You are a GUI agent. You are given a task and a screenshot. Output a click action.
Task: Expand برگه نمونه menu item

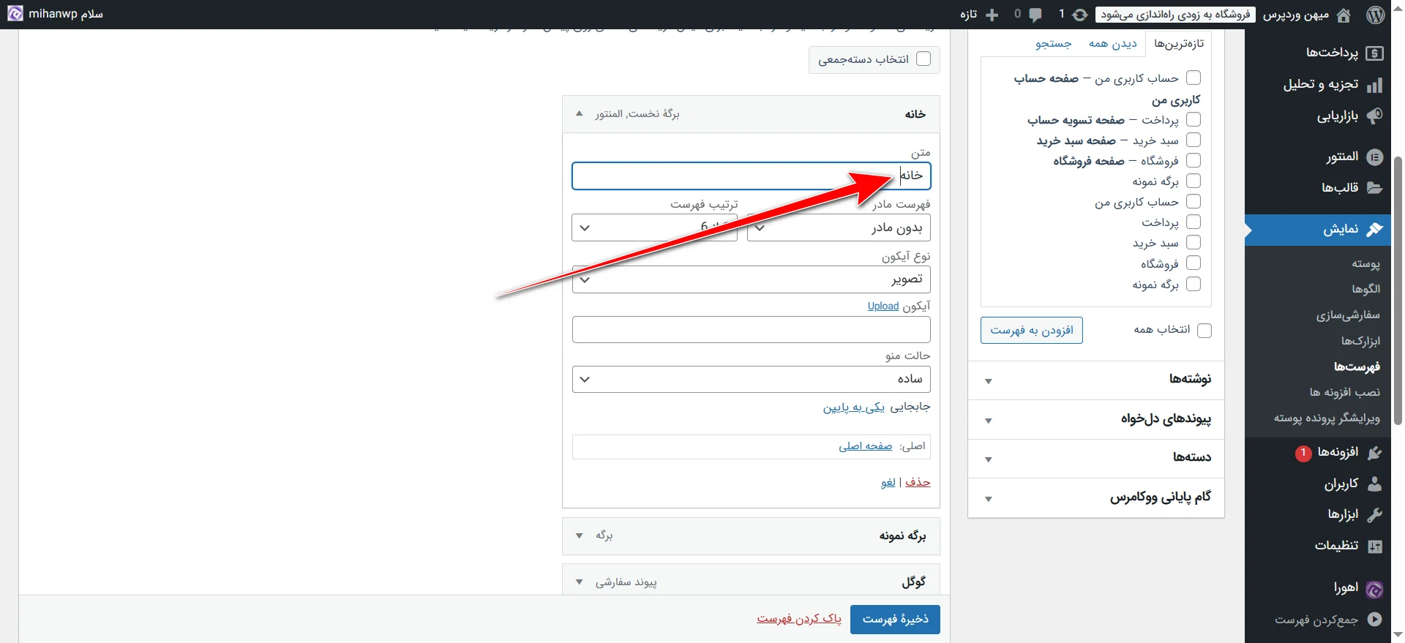(580, 535)
